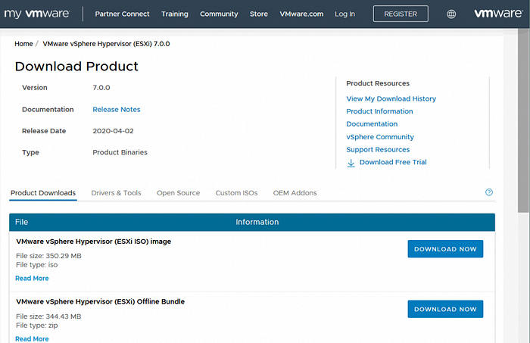Image resolution: width=530 pixels, height=343 pixels.
Task: Click the Download Free Trial arrow icon
Action: pos(351,163)
